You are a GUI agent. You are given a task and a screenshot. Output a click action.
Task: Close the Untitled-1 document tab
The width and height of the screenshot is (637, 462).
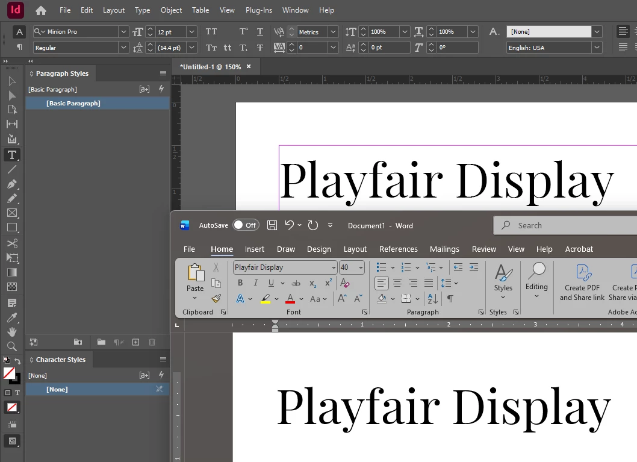pos(249,67)
